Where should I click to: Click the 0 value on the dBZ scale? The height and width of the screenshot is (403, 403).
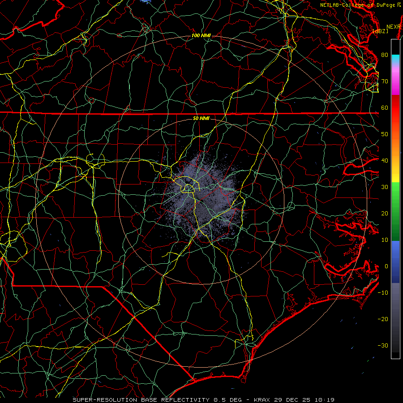tap(386, 266)
